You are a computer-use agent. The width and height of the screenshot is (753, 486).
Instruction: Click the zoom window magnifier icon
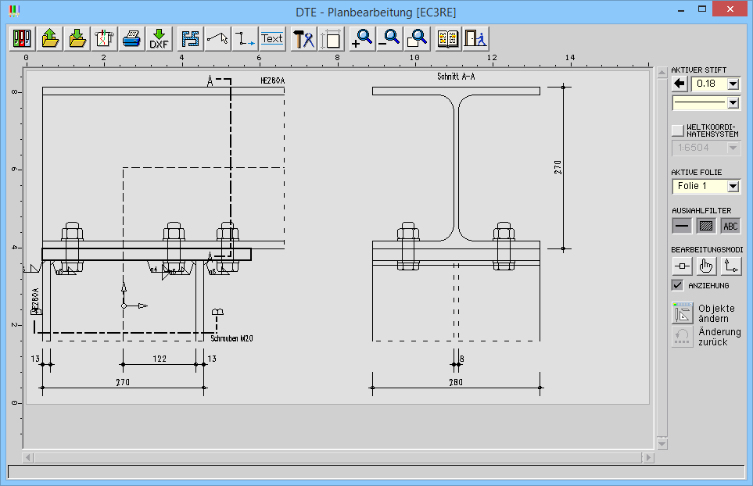(x=418, y=38)
